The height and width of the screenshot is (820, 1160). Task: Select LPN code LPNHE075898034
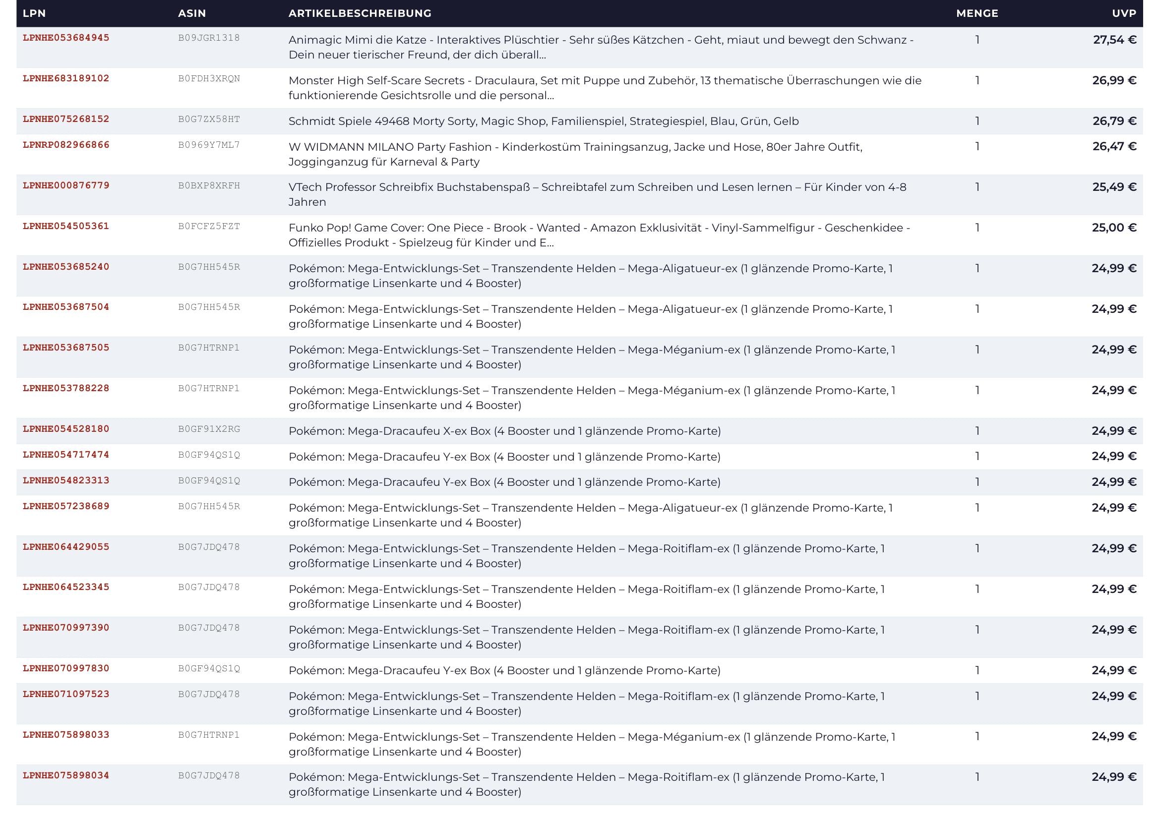tap(66, 775)
